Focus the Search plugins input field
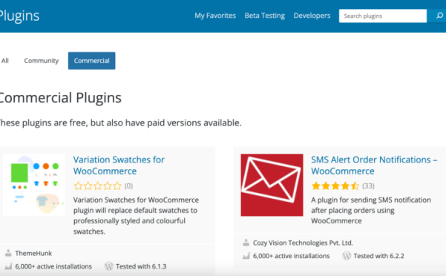 [383, 16]
